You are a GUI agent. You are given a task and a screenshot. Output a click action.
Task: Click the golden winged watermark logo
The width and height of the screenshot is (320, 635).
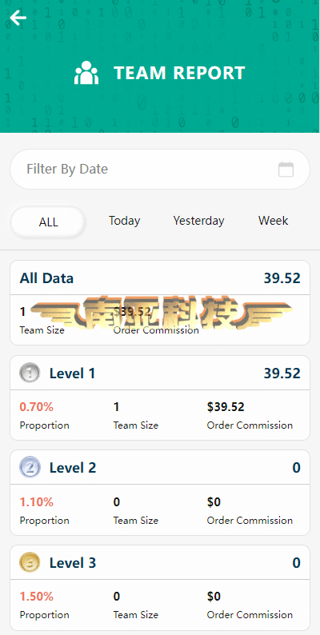(x=160, y=314)
